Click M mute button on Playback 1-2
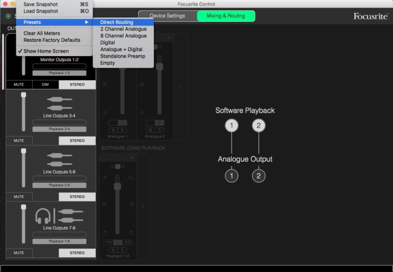 [x=113, y=250]
